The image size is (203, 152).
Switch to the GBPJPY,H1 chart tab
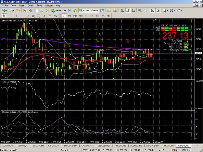(23, 146)
